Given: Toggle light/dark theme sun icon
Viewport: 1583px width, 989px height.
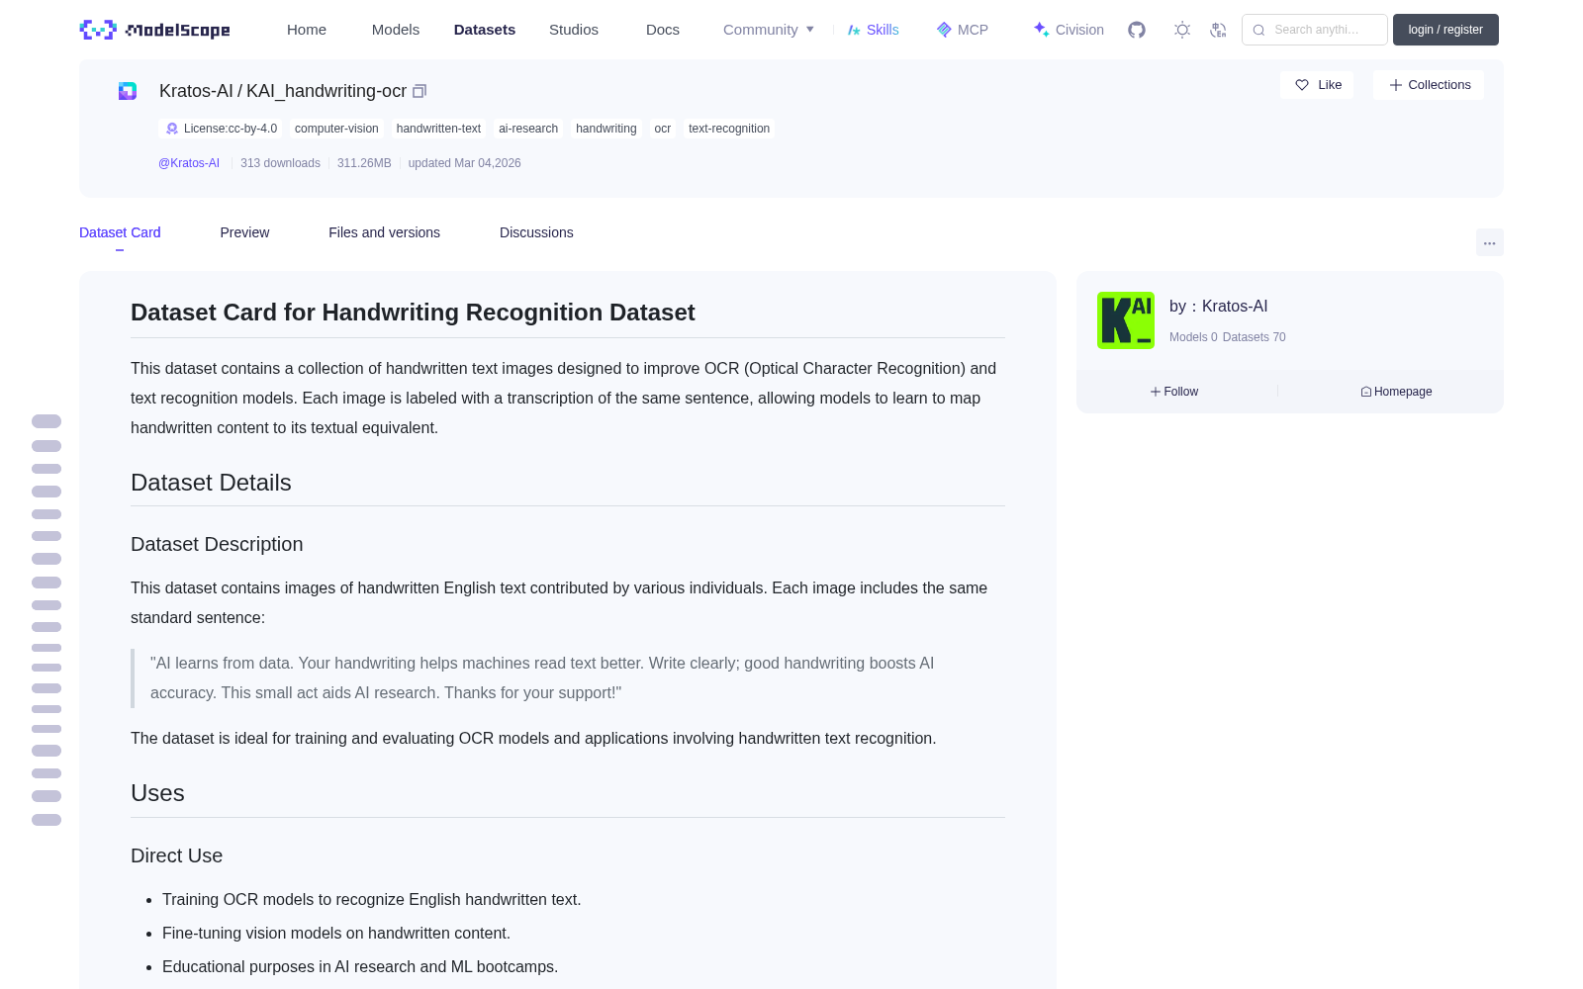Looking at the screenshot, I should tap(1182, 30).
